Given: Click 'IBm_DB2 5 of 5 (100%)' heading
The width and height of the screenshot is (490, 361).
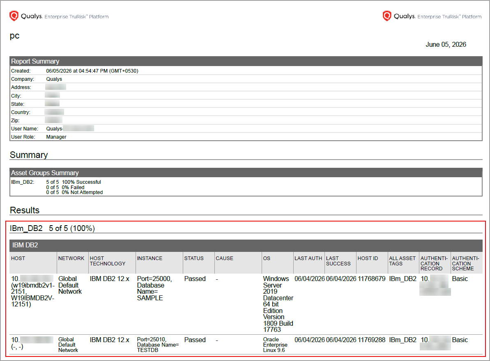Looking at the screenshot, I should point(52,228).
